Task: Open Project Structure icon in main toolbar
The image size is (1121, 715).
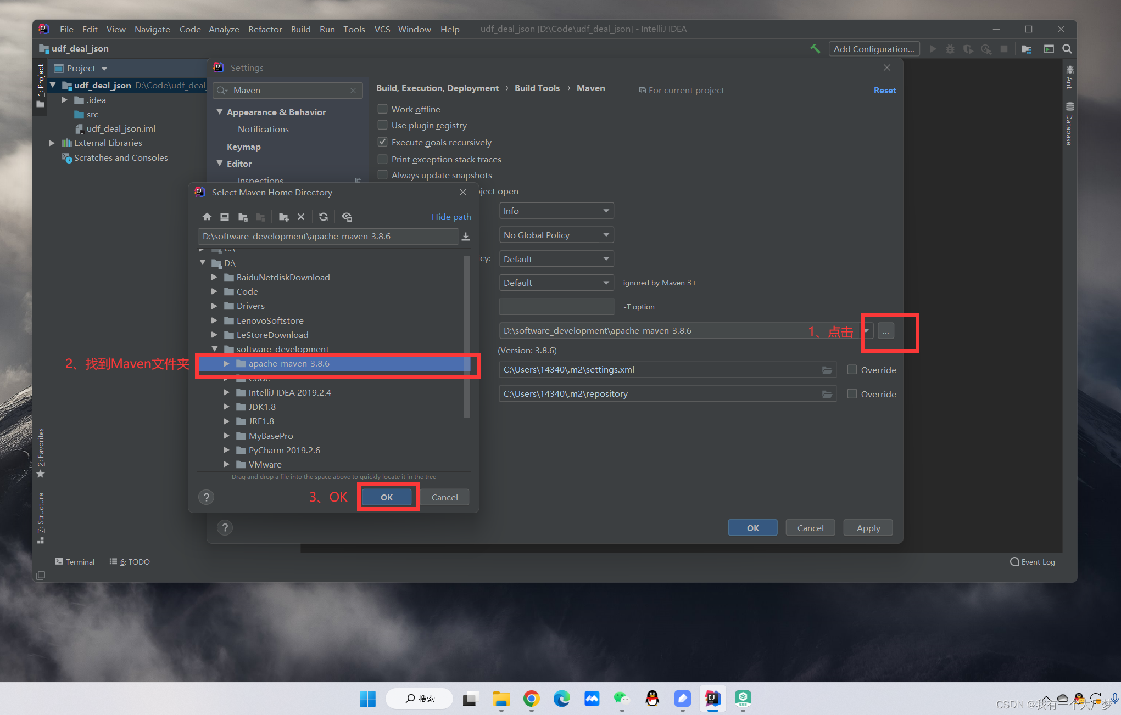Action: point(1027,49)
